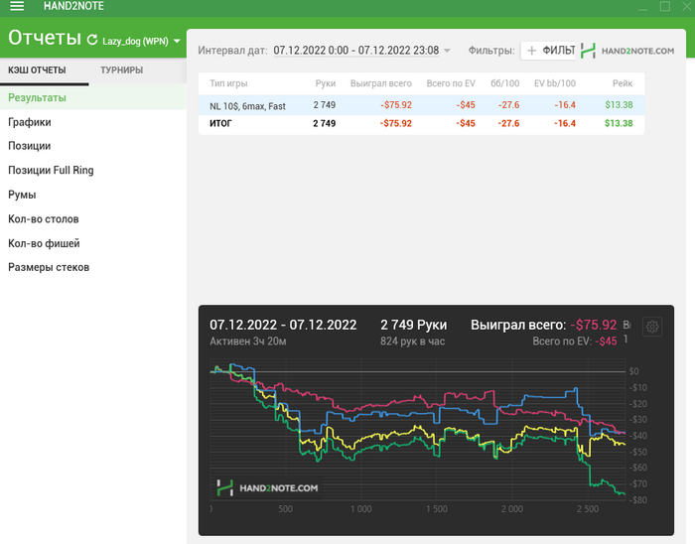Image resolution: width=695 pixels, height=544 pixels.
Task: Select NL 10$, 6max, Fast row
Action: 421,105
